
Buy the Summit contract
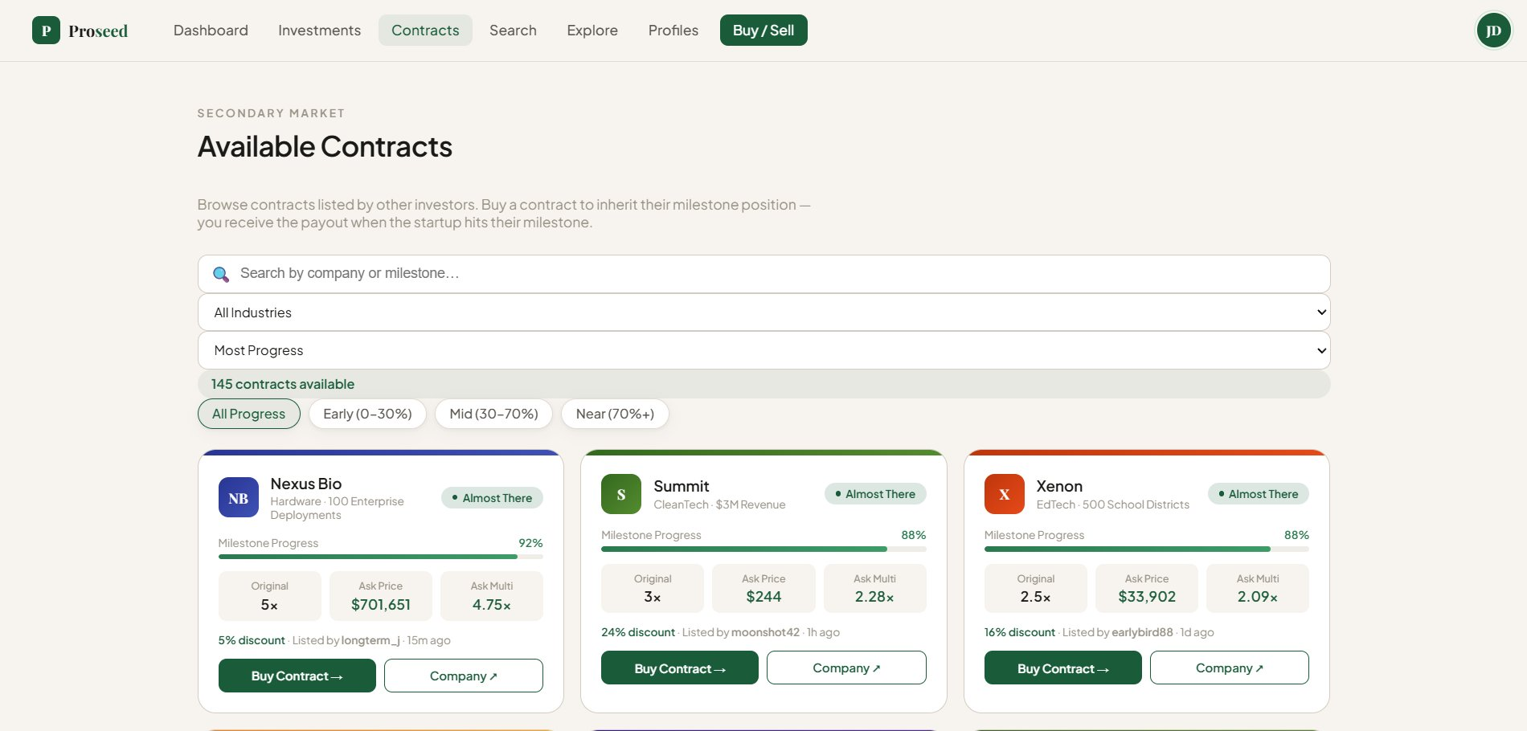(680, 668)
